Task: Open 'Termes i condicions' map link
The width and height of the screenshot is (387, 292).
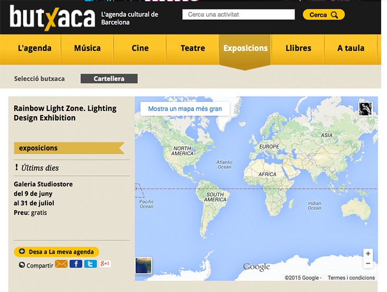Action: [351, 278]
